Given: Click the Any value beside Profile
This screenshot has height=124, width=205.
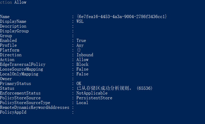Looking at the screenshot, I should click(80, 45).
